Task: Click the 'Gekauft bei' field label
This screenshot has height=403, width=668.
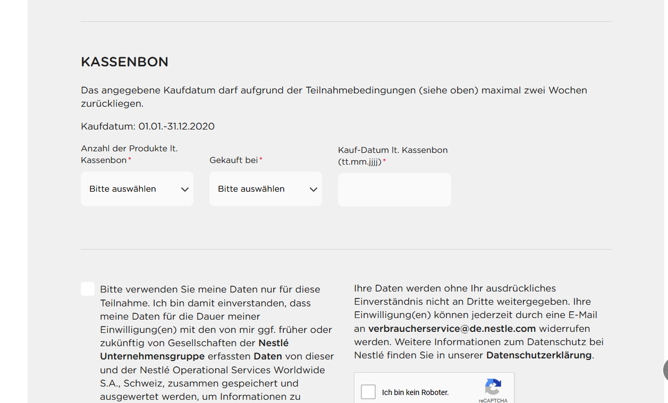Action: 234,160
